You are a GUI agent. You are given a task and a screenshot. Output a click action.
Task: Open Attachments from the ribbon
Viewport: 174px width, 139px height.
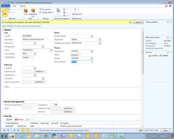click(x=77, y=12)
